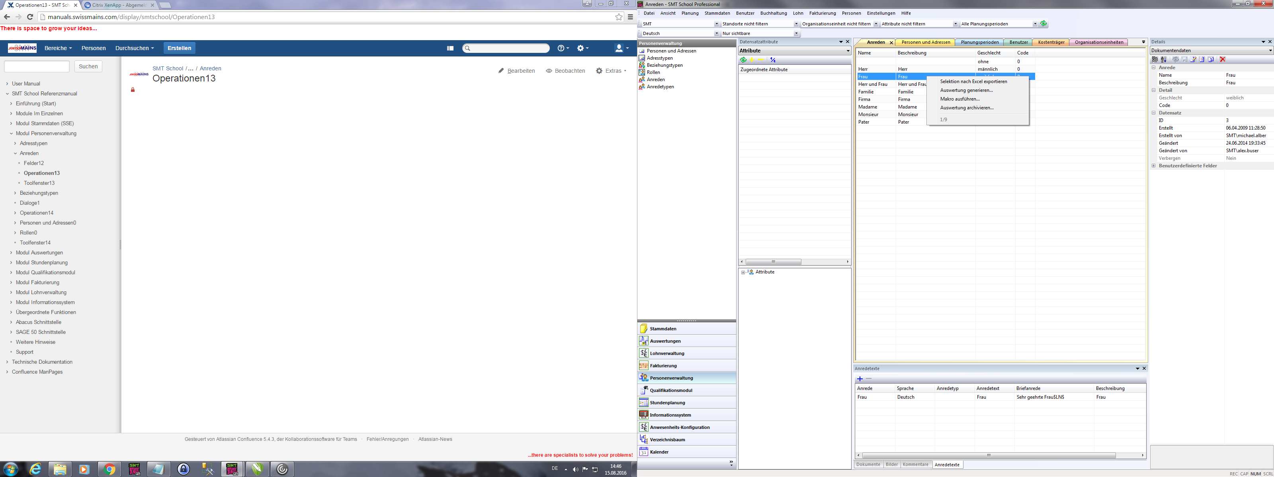The height and width of the screenshot is (477, 1274).
Task: Click the yellow plus in Datensatzattribute toolbar
Action: click(752, 60)
